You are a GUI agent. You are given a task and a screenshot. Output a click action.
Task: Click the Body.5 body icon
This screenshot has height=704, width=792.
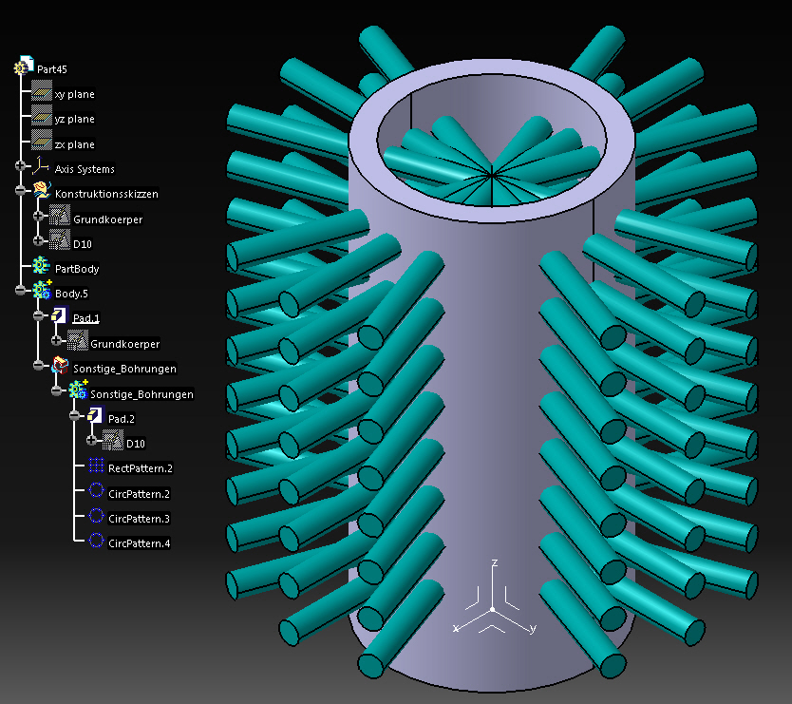42,290
